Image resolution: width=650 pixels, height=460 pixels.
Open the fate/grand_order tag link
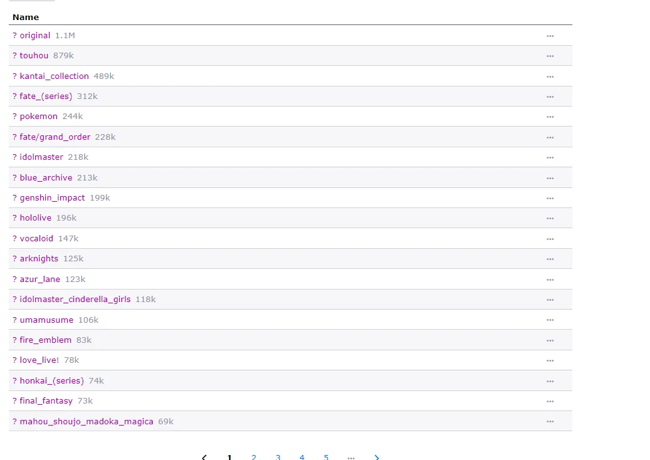click(54, 137)
